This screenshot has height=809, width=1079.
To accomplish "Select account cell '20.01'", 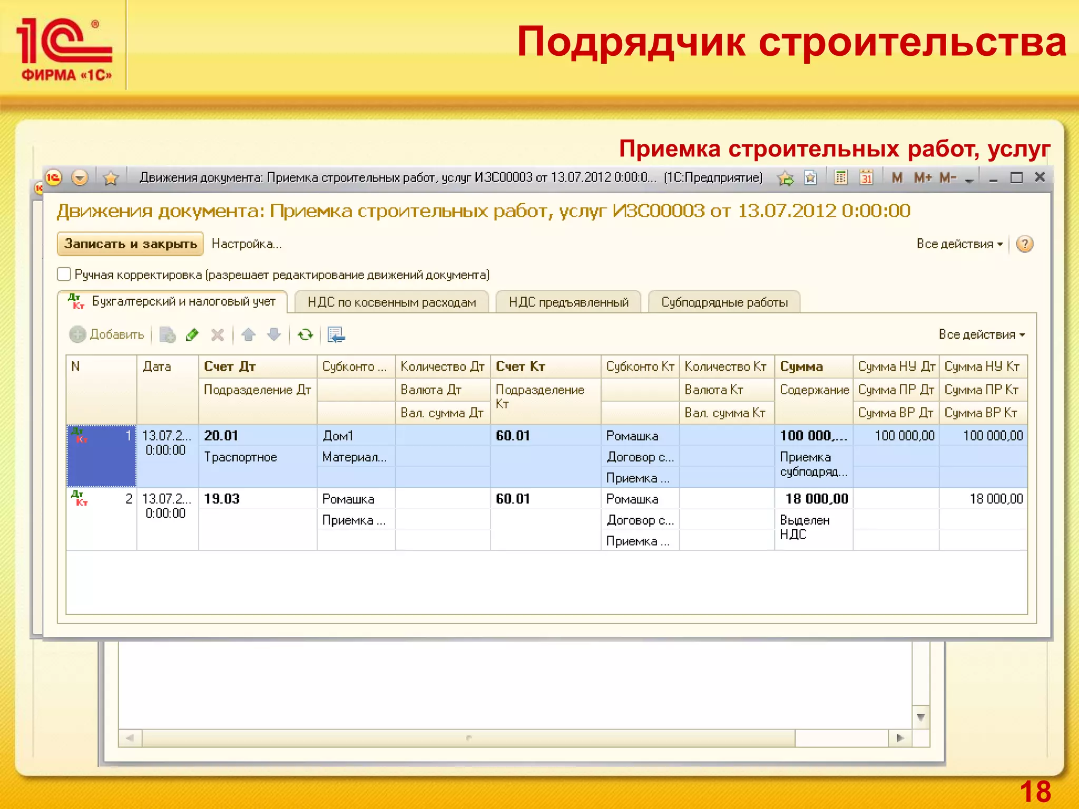I will tap(258, 436).
